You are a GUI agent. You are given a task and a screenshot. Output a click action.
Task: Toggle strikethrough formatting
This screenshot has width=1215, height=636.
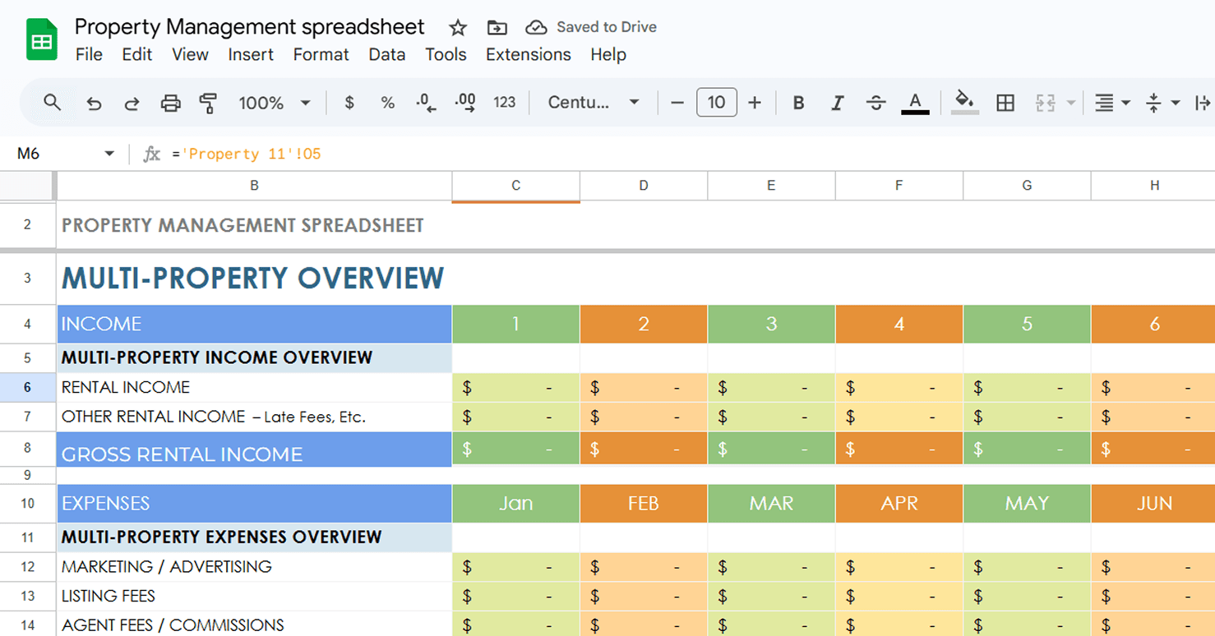coord(875,103)
